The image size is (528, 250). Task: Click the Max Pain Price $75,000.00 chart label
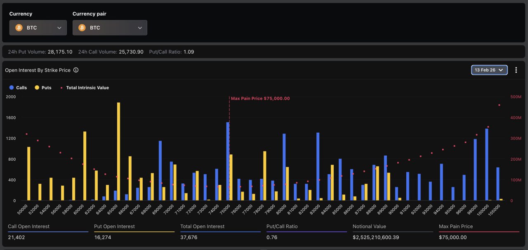click(x=260, y=98)
